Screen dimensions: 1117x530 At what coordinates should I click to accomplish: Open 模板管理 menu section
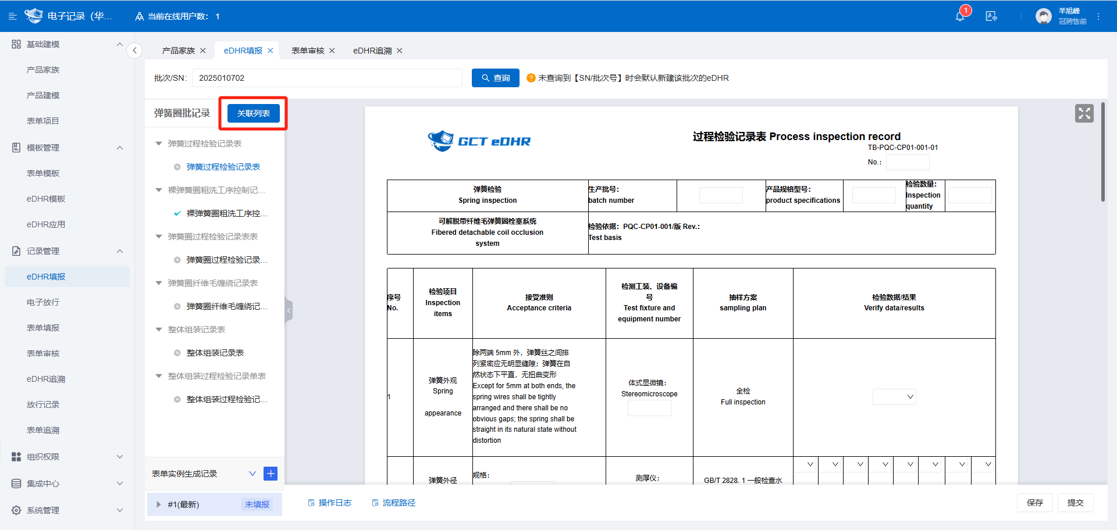click(67, 148)
